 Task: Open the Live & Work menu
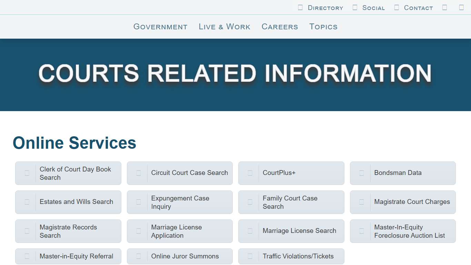(x=224, y=27)
